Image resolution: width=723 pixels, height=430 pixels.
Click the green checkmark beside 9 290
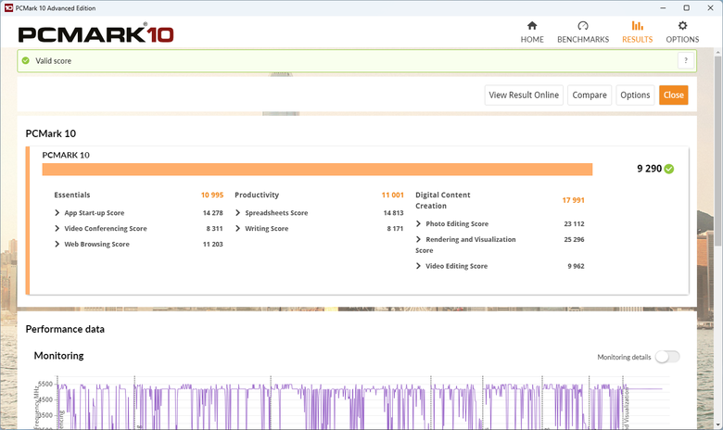[x=669, y=169]
